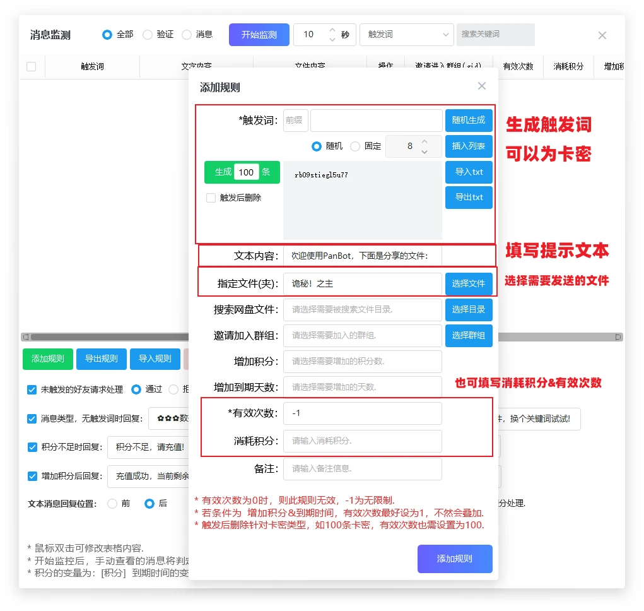Open the 触发词 filter dropdown
This screenshot has width=644, height=611.
tap(406, 35)
